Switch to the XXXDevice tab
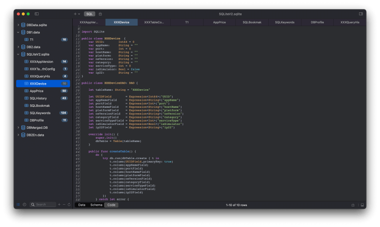The height and width of the screenshot is (227, 380). [121, 22]
